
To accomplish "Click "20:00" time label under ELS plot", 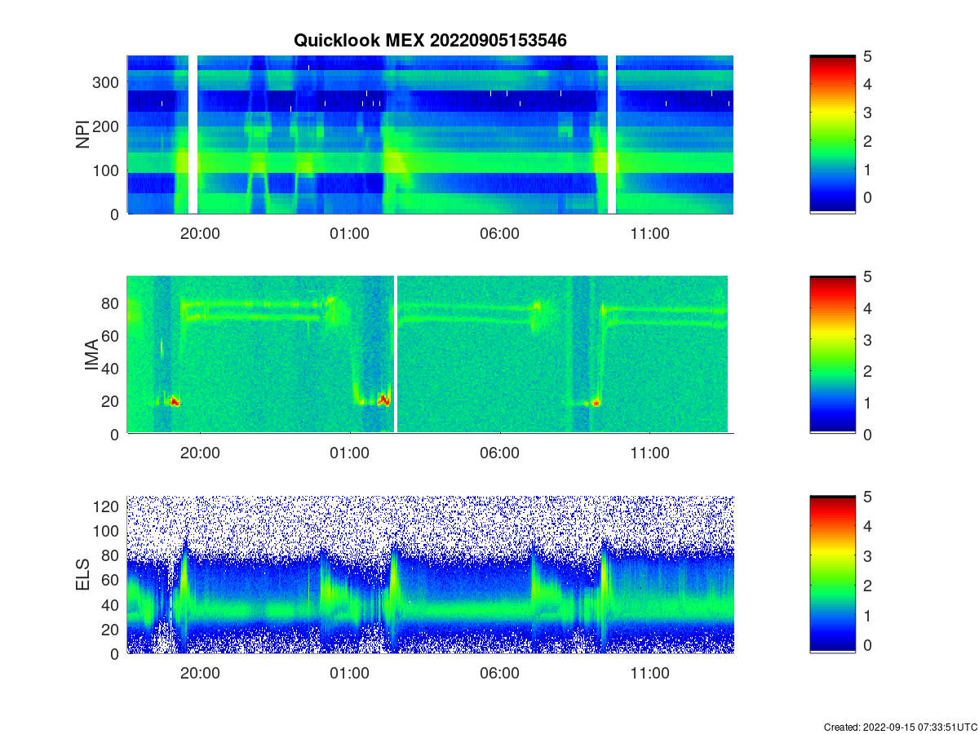I will coord(199,673).
